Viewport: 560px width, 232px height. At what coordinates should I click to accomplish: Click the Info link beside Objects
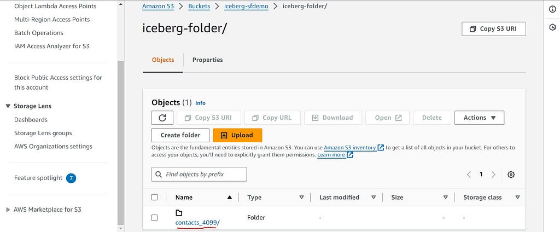point(200,103)
